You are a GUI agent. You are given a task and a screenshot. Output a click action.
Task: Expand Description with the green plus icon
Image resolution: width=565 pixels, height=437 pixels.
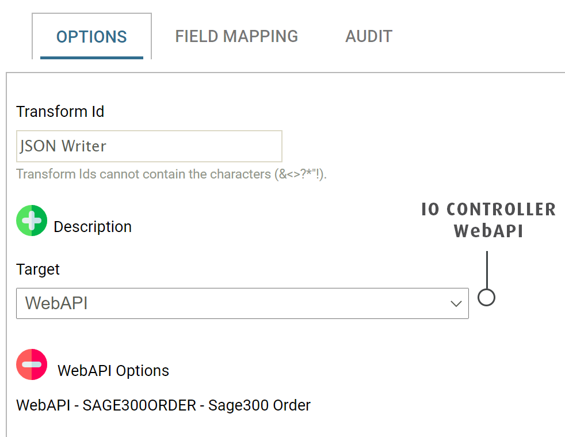coord(32,221)
